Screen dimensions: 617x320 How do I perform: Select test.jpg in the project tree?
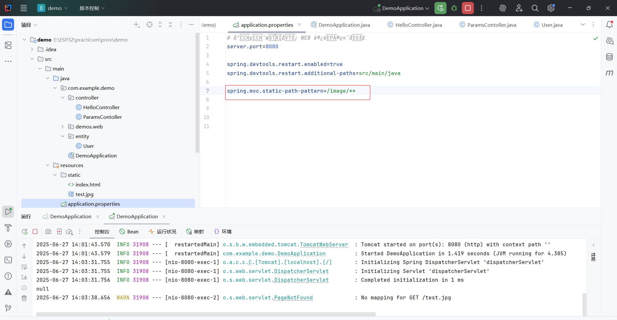[x=85, y=194]
